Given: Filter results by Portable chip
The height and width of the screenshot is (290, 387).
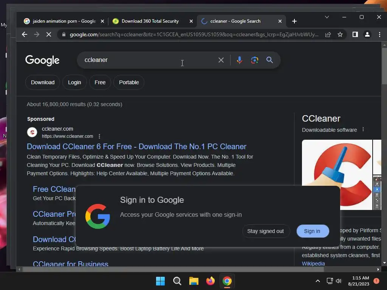Looking at the screenshot, I should [x=129, y=82].
